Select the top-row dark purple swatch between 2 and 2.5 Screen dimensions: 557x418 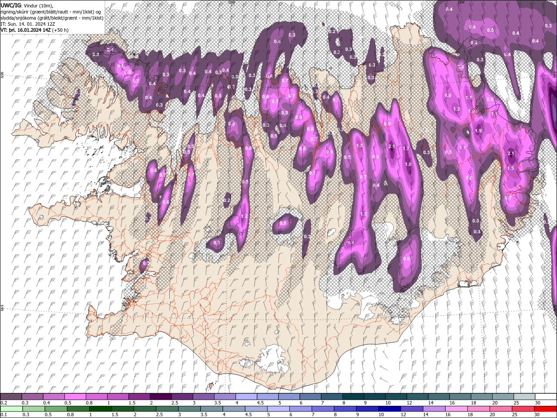(161, 396)
